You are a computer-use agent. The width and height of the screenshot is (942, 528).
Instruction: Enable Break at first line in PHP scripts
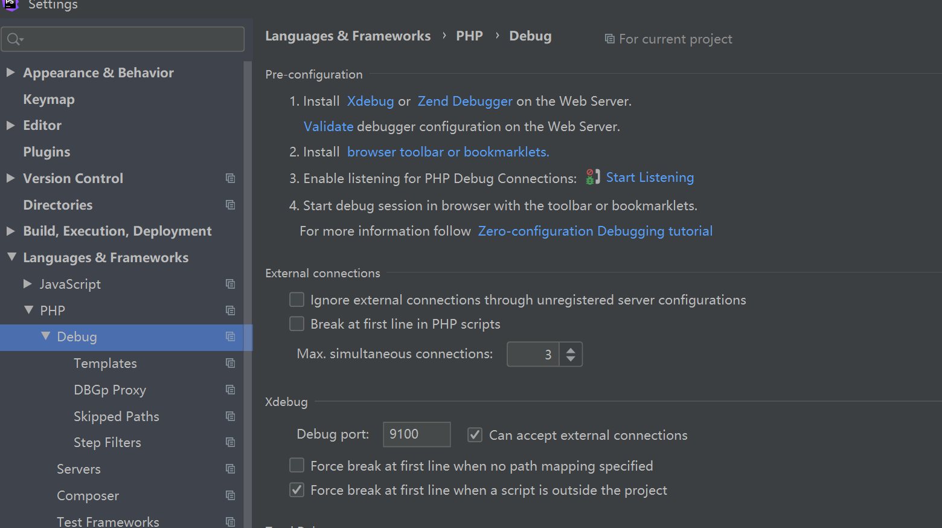click(x=296, y=324)
